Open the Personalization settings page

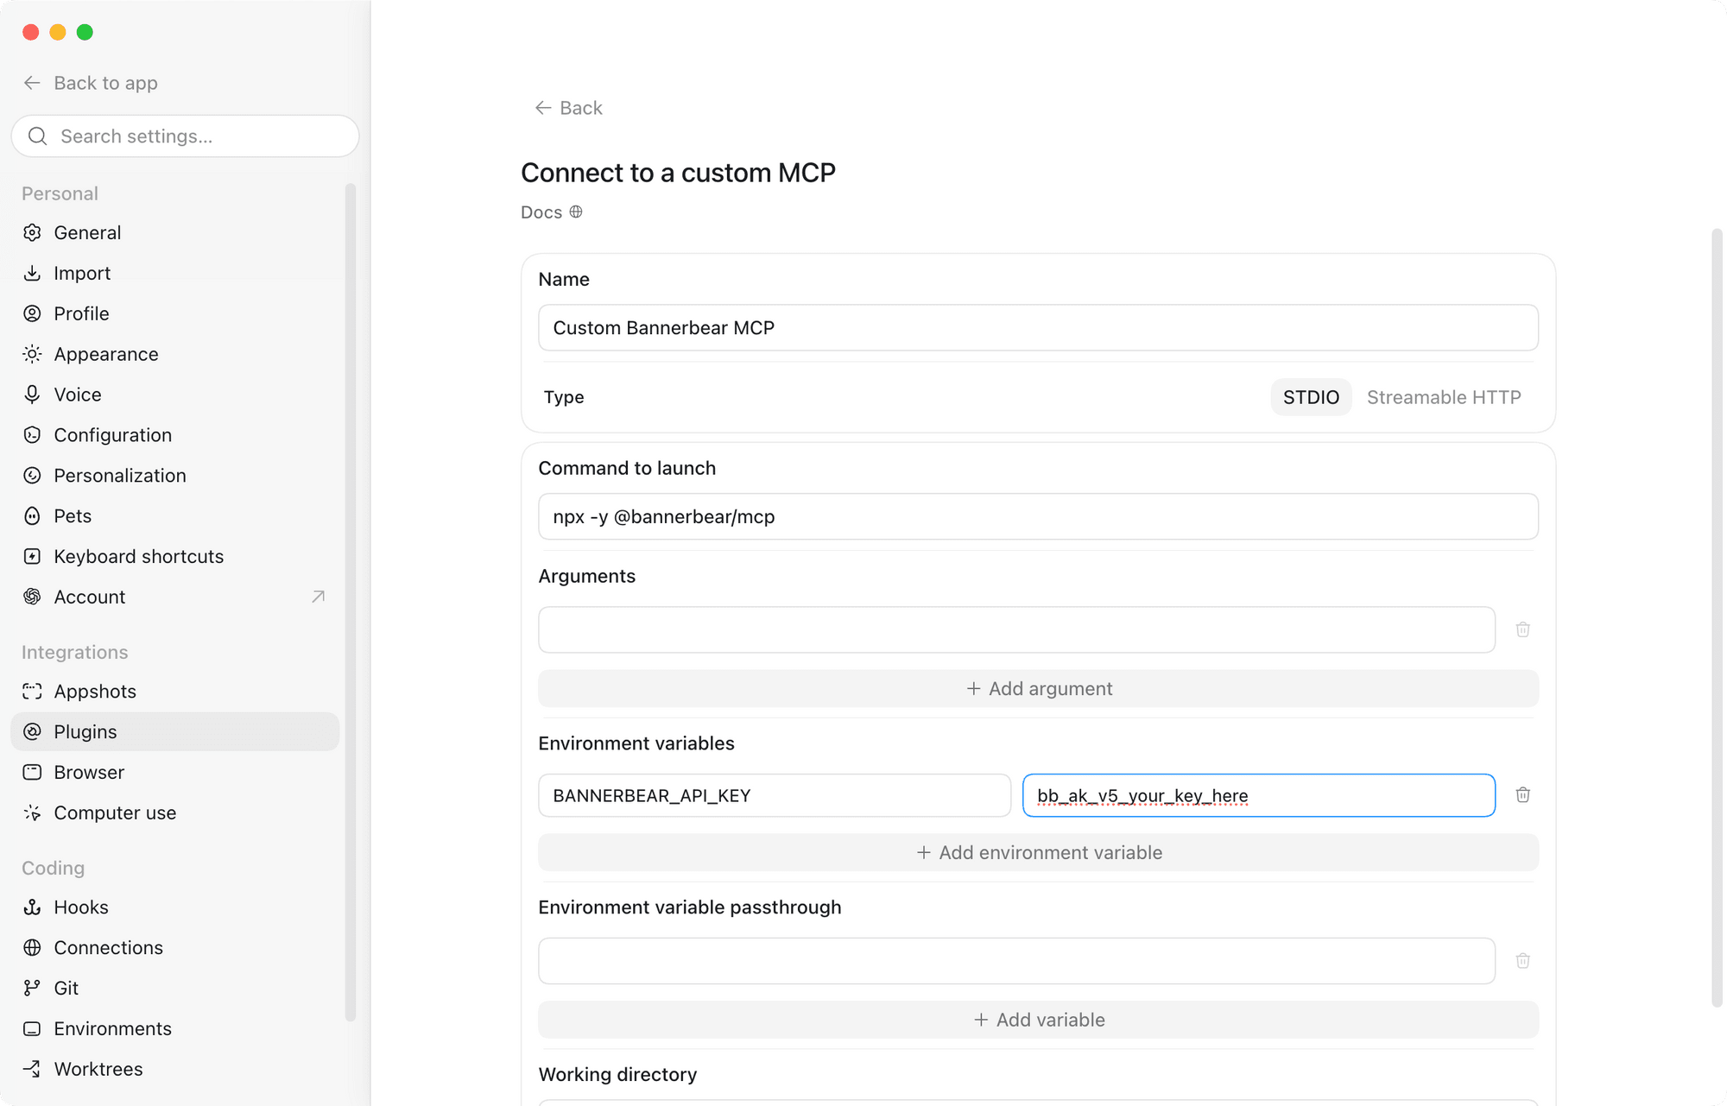174,476
